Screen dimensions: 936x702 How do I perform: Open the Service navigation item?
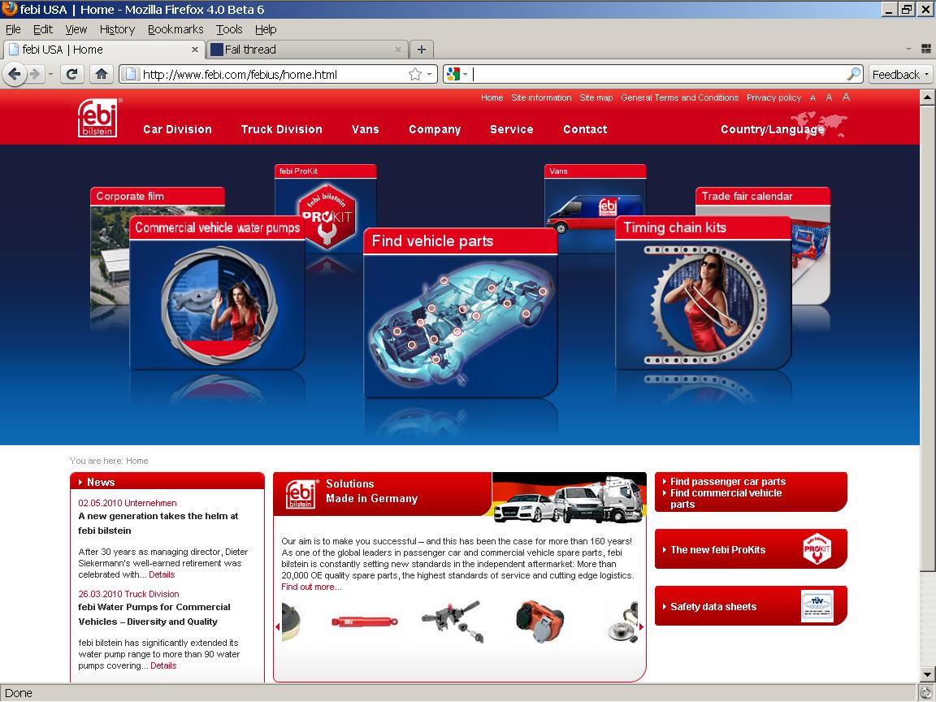click(x=512, y=129)
